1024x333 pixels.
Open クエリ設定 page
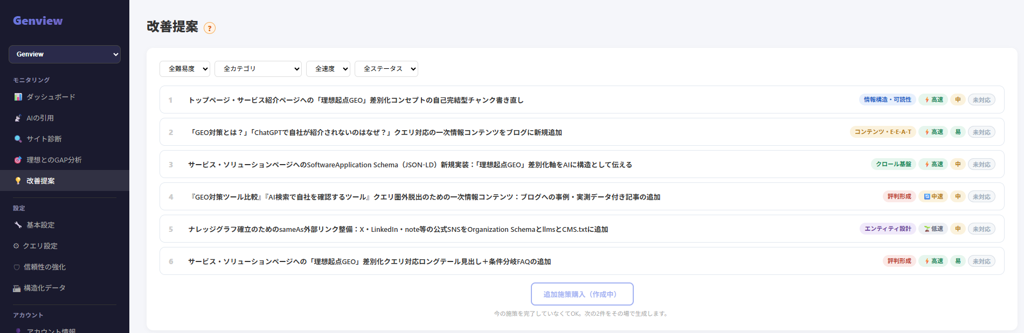point(65,246)
